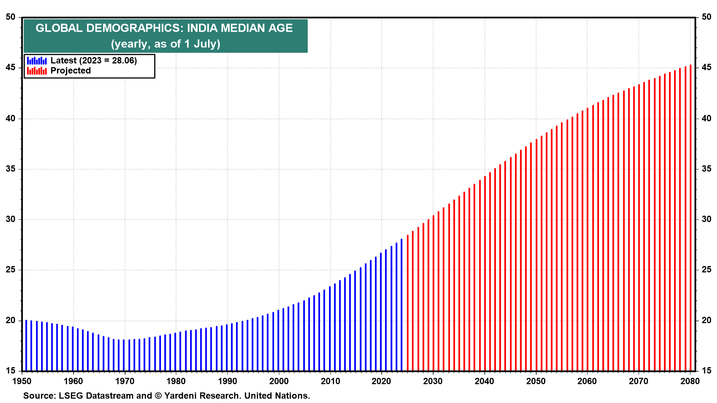Click the 1990 x-axis label
The height and width of the screenshot is (403, 717).
tap(227, 381)
